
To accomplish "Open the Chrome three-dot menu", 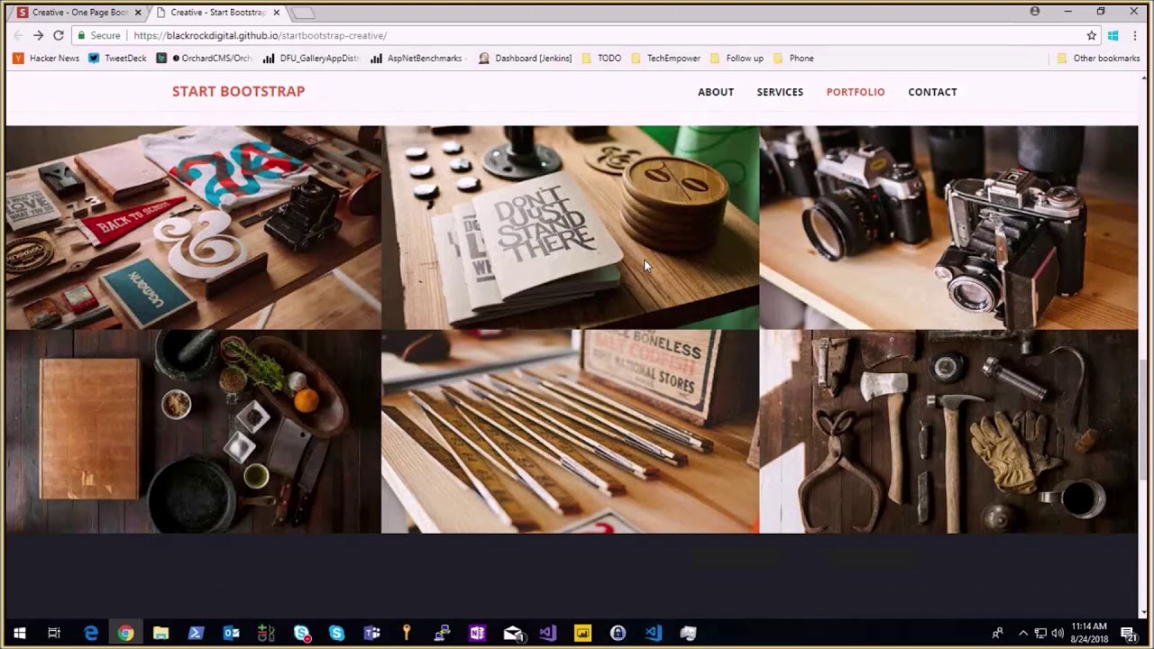I will 1135,35.
